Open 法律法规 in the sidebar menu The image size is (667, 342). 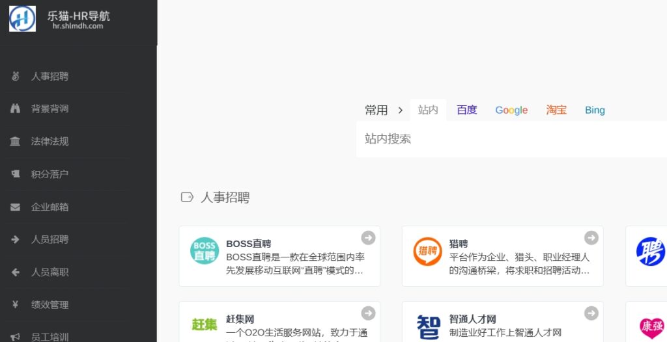click(50, 141)
